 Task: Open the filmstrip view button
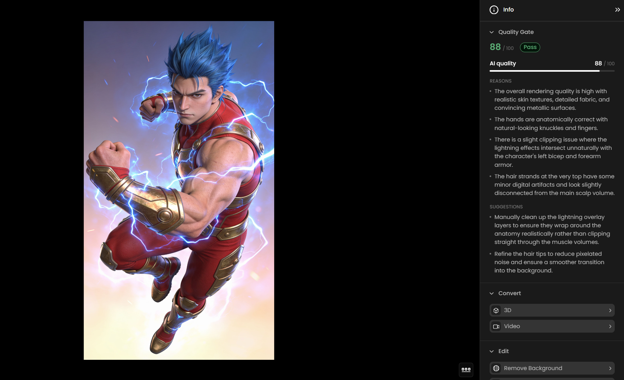(x=466, y=369)
